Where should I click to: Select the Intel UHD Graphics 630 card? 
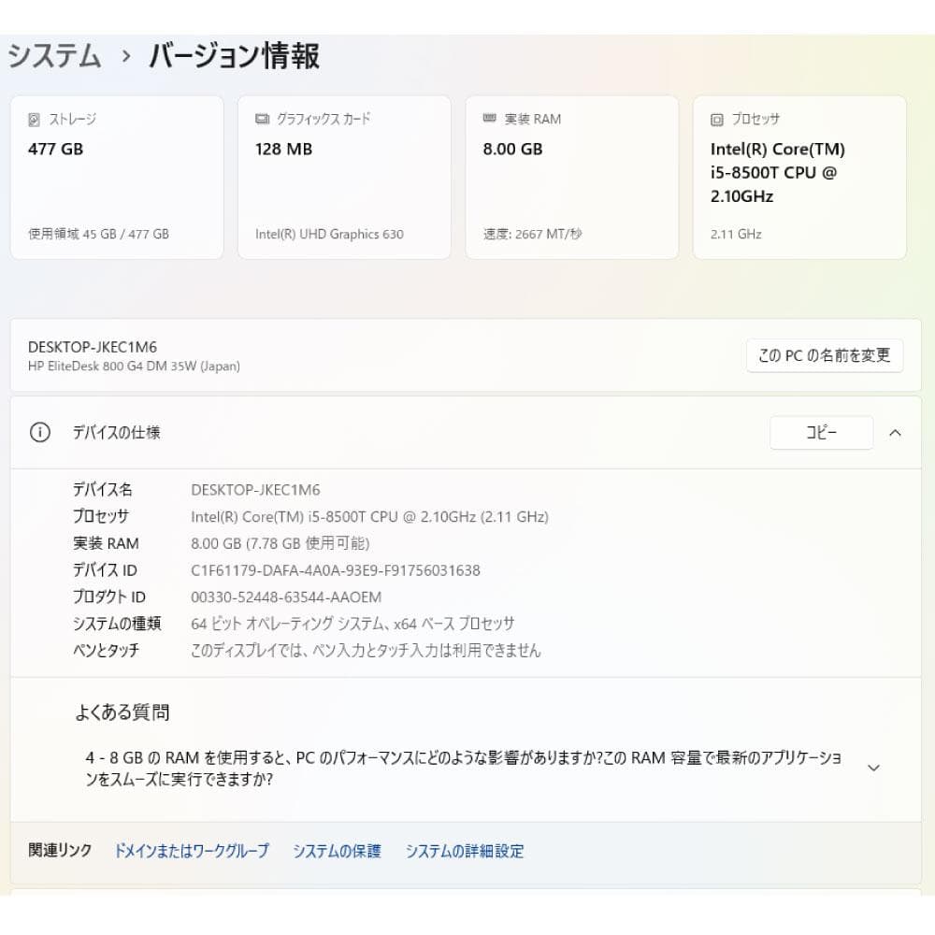[344, 176]
